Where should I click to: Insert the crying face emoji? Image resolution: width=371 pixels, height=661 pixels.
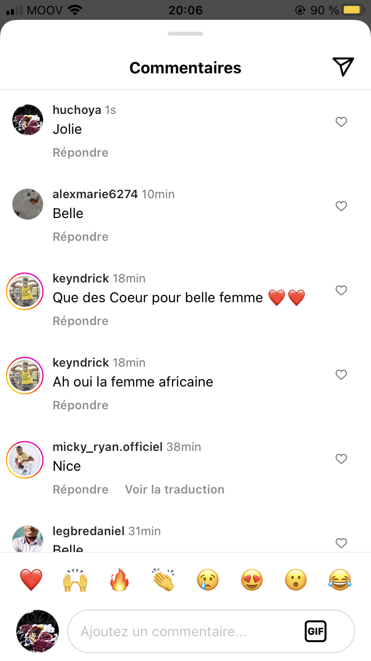(208, 579)
